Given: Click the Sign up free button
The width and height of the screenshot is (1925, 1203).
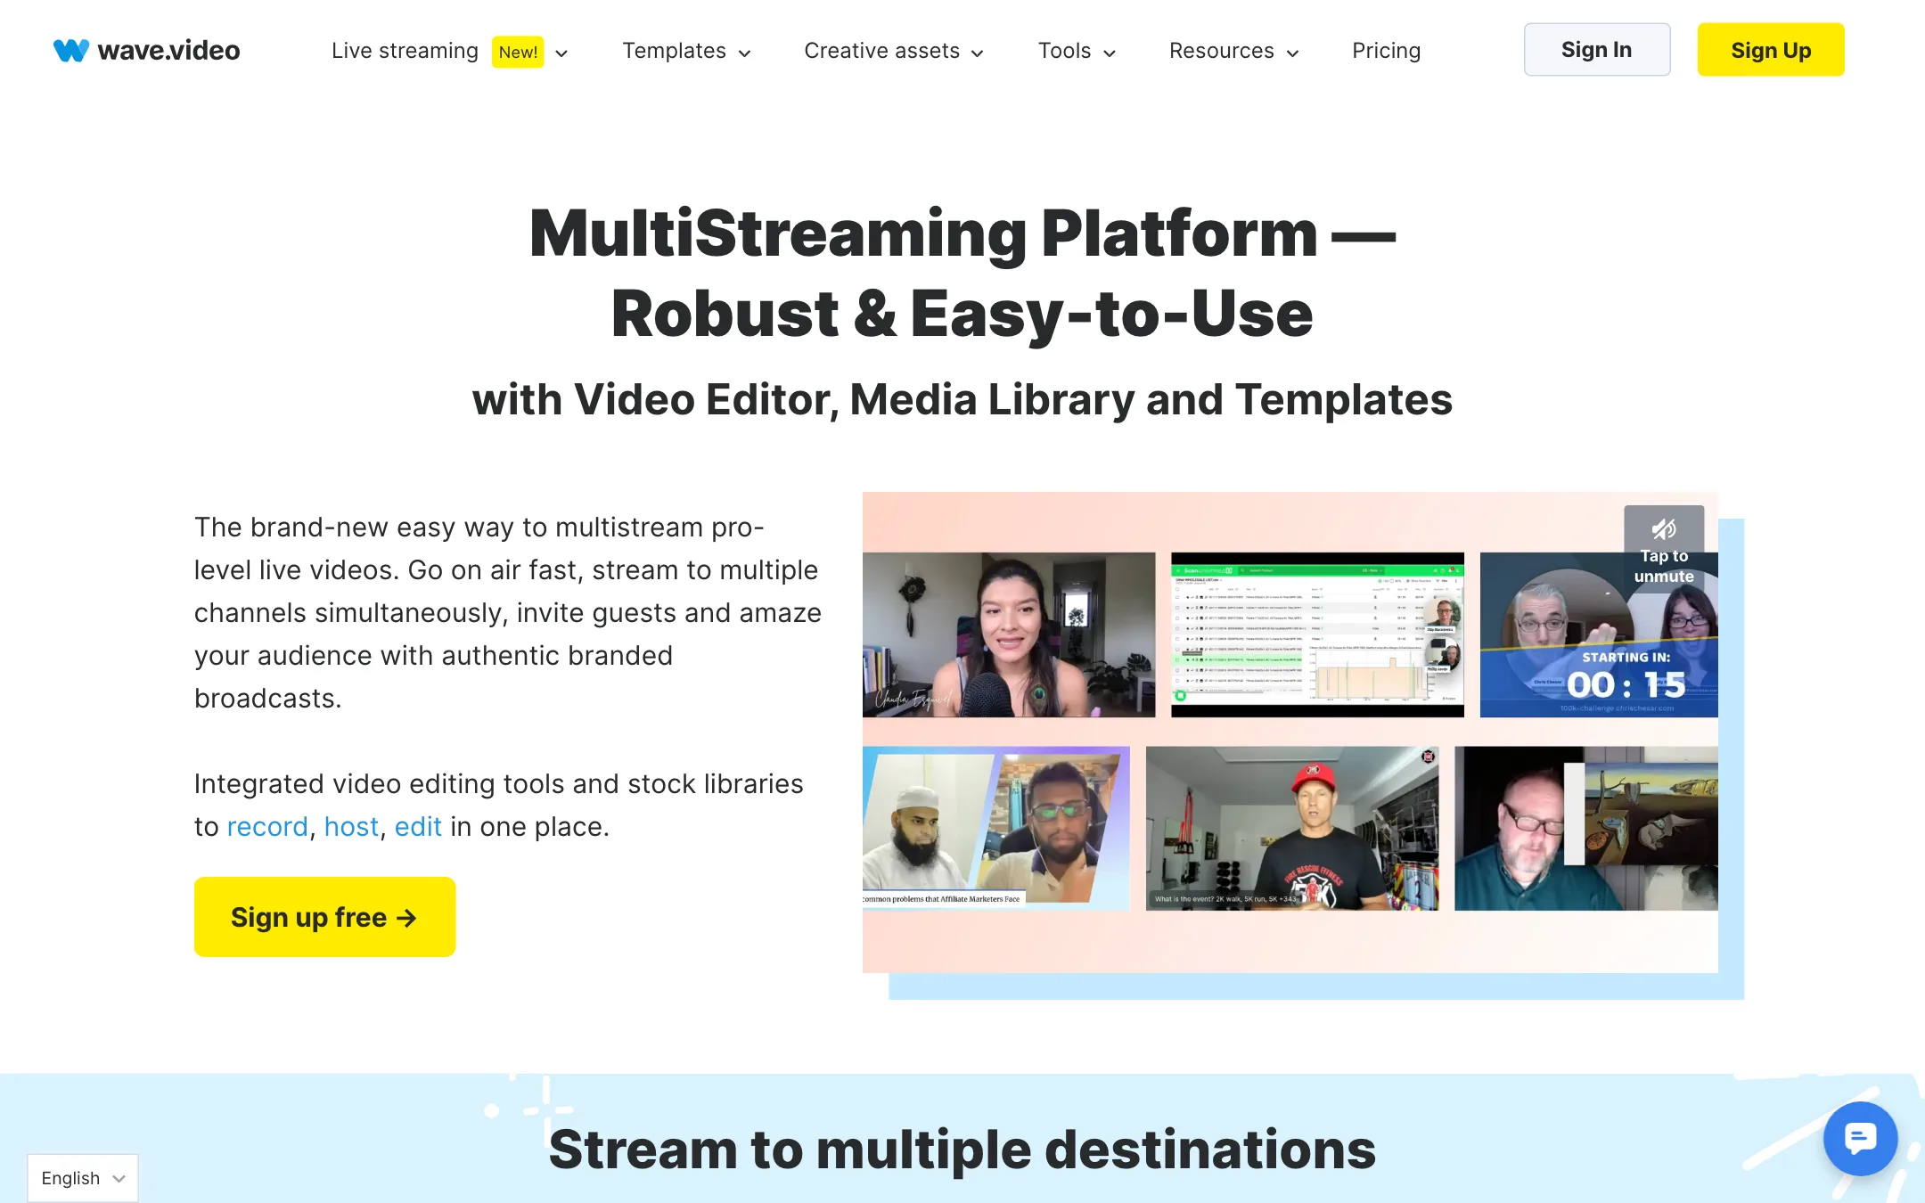Looking at the screenshot, I should (x=324, y=917).
